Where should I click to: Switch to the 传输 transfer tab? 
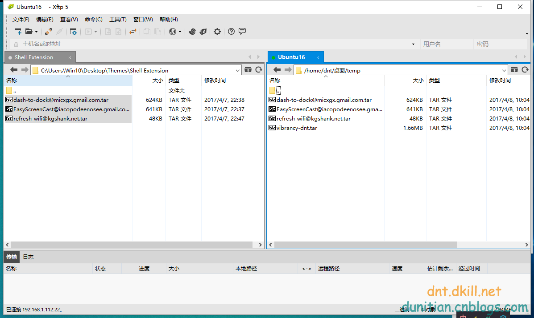(x=12, y=257)
